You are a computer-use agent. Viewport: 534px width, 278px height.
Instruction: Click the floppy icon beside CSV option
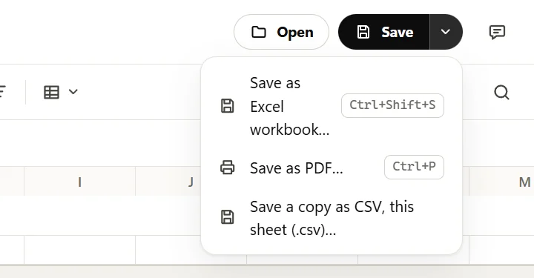(x=228, y=217)
